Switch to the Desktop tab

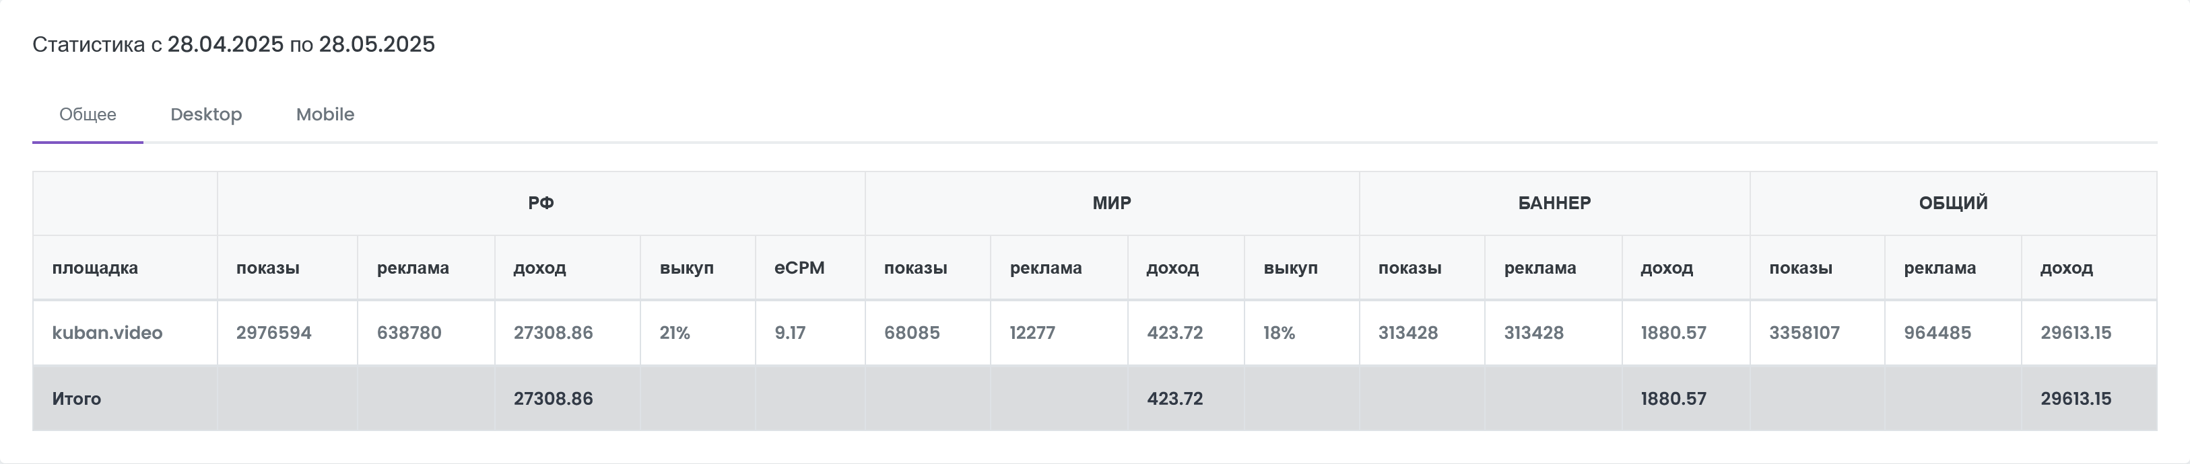click(x=206, y=114)
